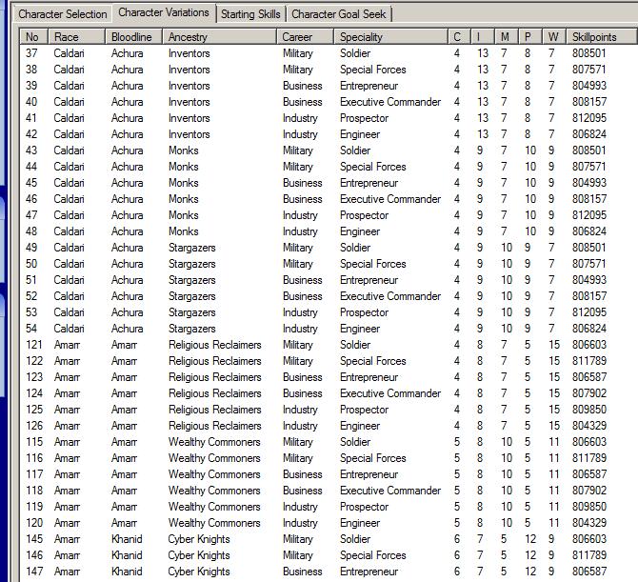
Task: Click Monks ancestry in row 43
Action: [184, 151]
